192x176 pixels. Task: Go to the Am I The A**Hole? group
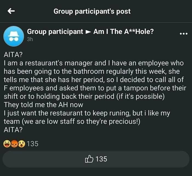tap(123, 32)
